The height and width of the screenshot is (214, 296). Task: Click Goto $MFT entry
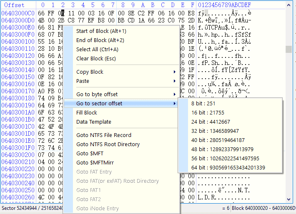(x=88, y=154)
